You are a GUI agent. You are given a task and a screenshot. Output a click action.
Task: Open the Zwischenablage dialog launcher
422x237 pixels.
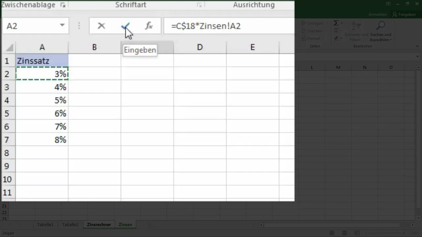click(x=63, y=5)
